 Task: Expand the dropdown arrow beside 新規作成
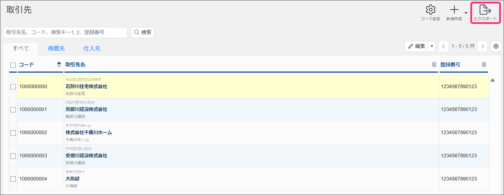[466, 13]
